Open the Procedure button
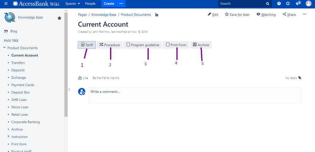Screen dimensions: 315x152 [x=110, y=45]
